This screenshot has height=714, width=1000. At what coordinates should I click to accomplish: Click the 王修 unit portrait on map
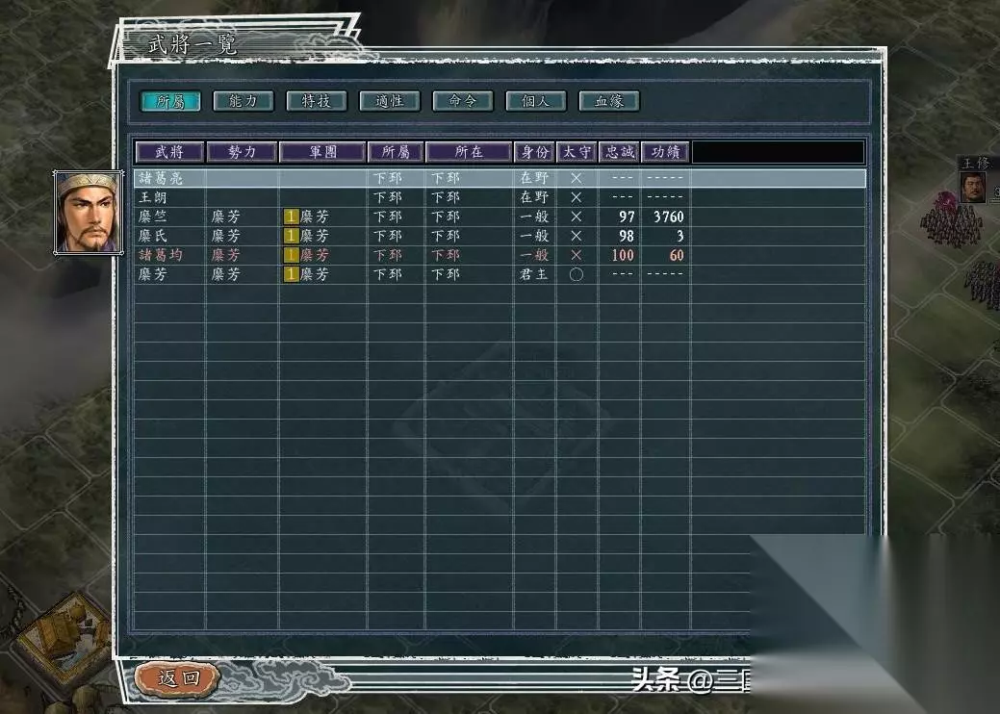tap(974, 187)
